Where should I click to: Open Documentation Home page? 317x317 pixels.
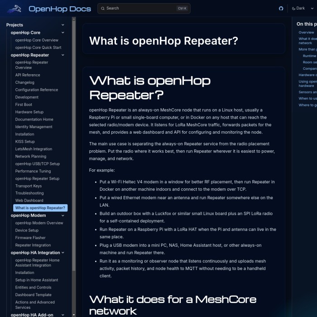point(34,120)
